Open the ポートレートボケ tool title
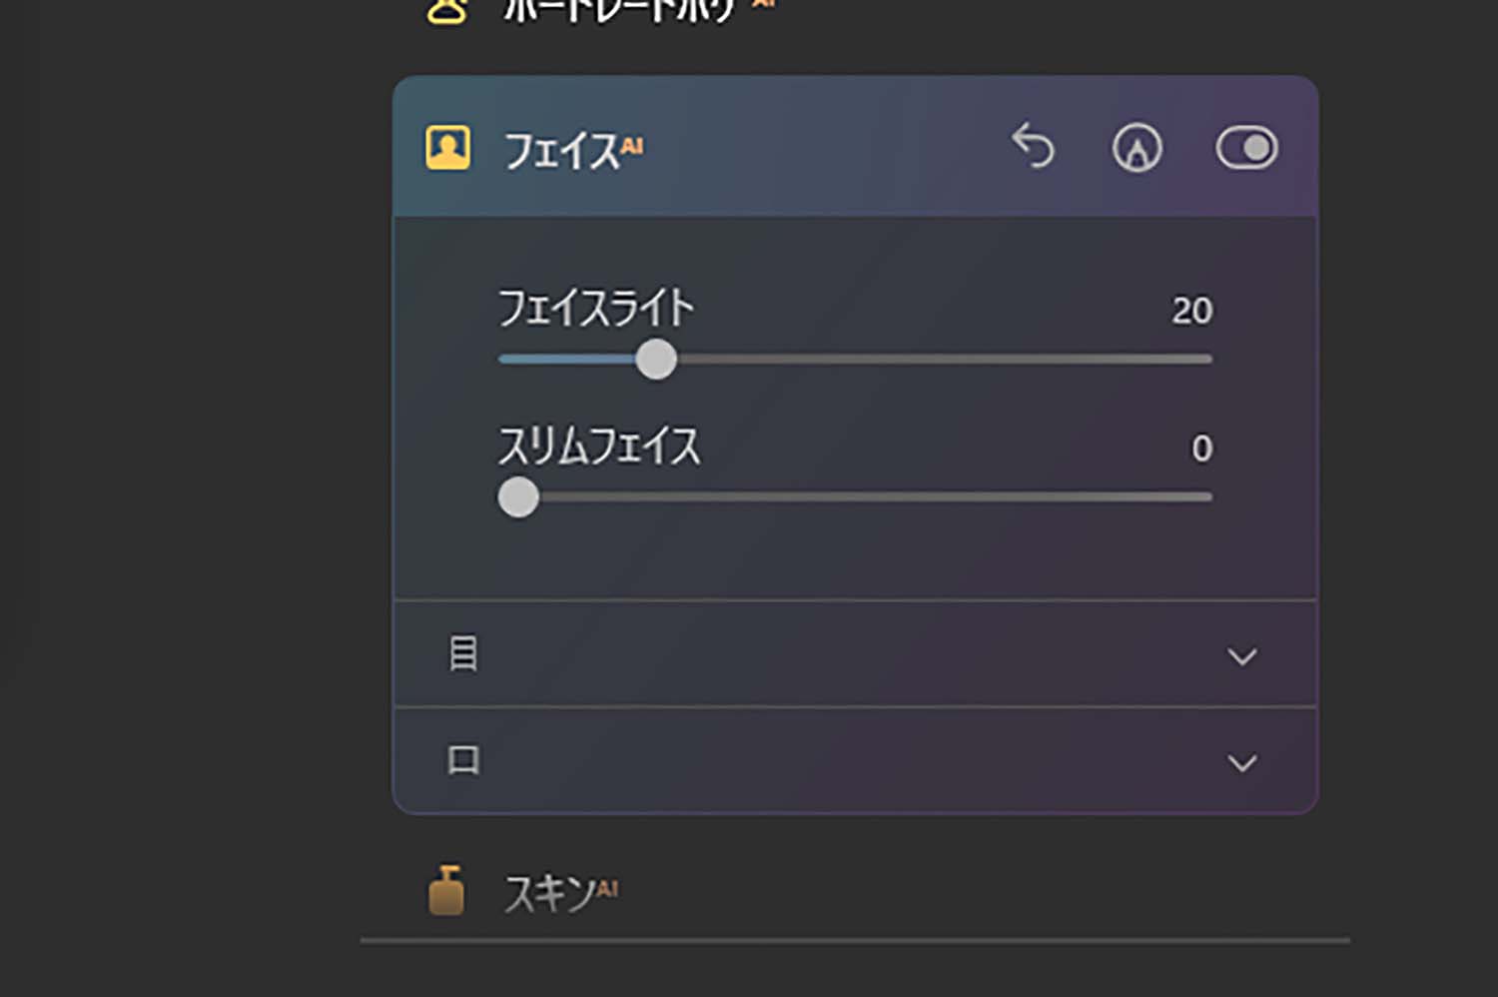The height and width of the screenshot is (997, 1498). [x=619, y=10]
